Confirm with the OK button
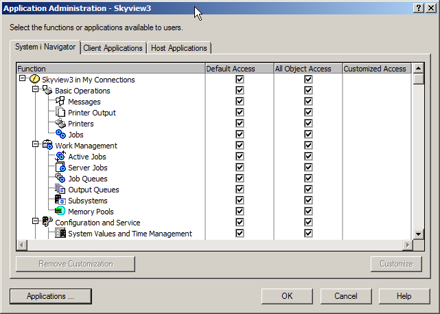 tap(287, 296)
